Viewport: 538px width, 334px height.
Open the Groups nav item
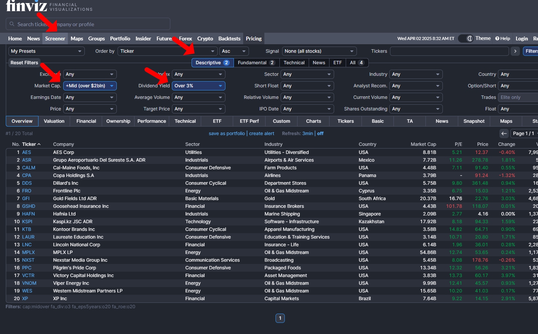pyautogui.click(x=96, y=38)
